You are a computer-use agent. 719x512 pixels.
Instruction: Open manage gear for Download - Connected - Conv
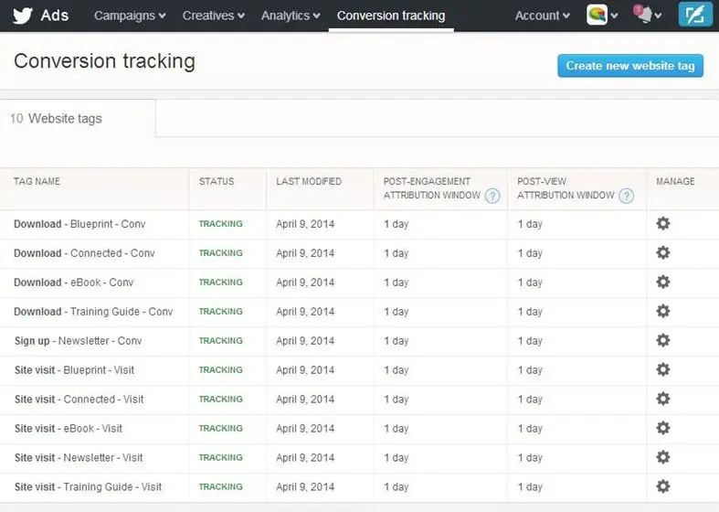pos(663,252)
